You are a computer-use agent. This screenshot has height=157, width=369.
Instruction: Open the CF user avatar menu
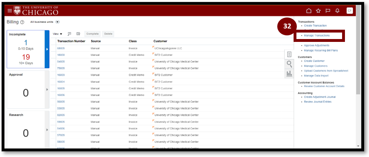pos(350,11)
